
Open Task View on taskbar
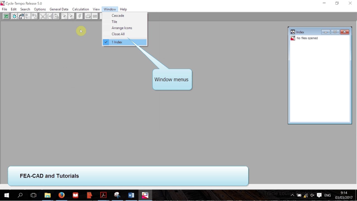33,195
